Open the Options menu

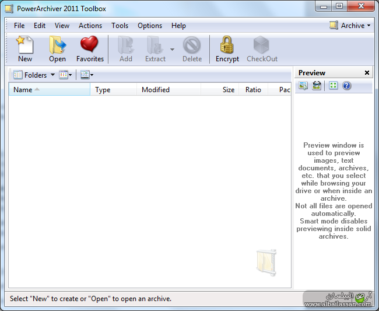pyautogui.click(x=150, y=26)
